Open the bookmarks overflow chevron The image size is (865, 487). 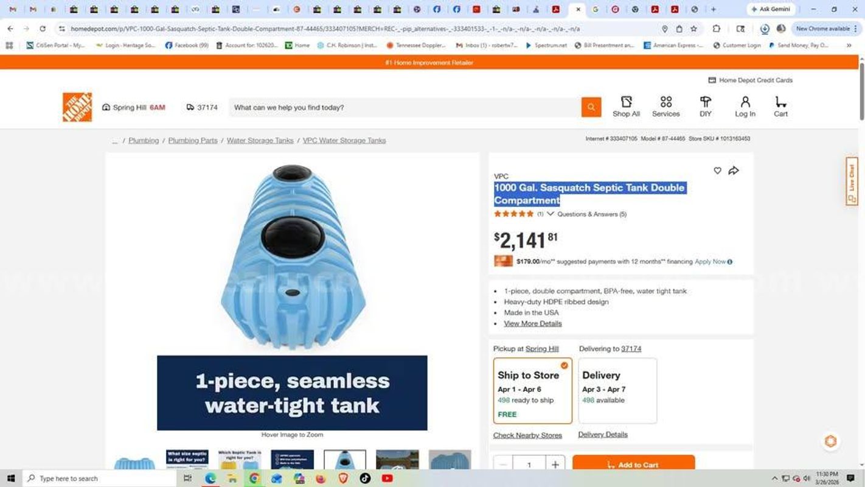[849, 46]
